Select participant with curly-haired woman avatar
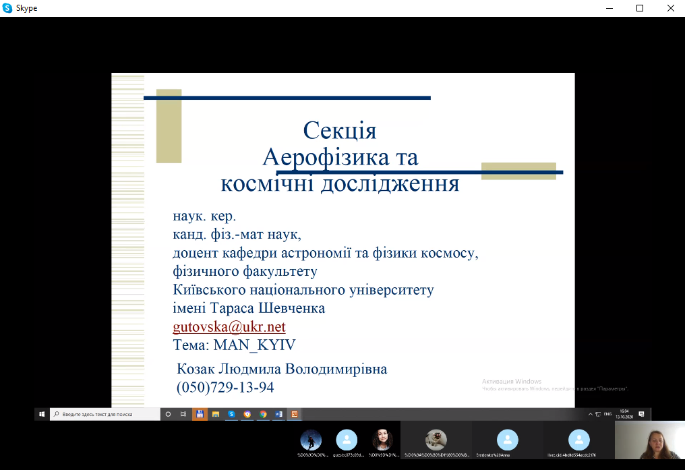The image size is (685, 470). [382, 440]
